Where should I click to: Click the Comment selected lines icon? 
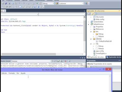(13, 7)
